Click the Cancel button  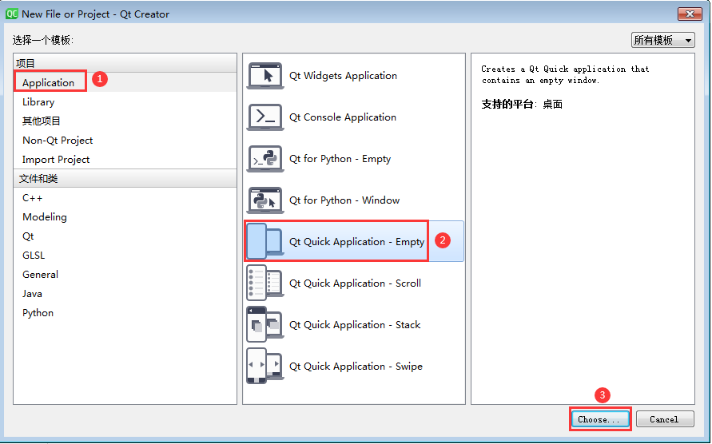tap(665, 419)
